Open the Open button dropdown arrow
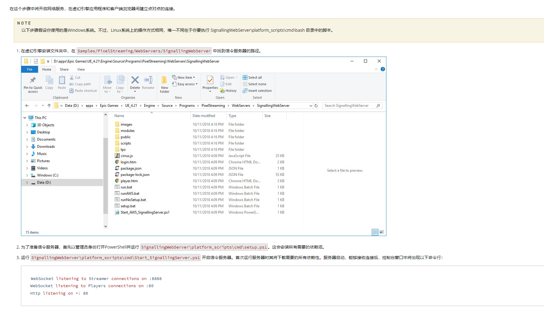Image resolution: width=544 pixels, height=309 pixels. (x=236, y=77)
